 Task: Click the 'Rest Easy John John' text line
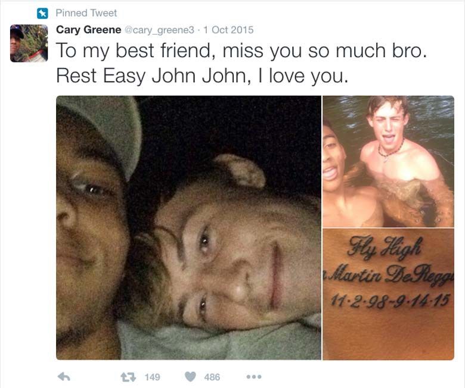click(x=202, y=76)
